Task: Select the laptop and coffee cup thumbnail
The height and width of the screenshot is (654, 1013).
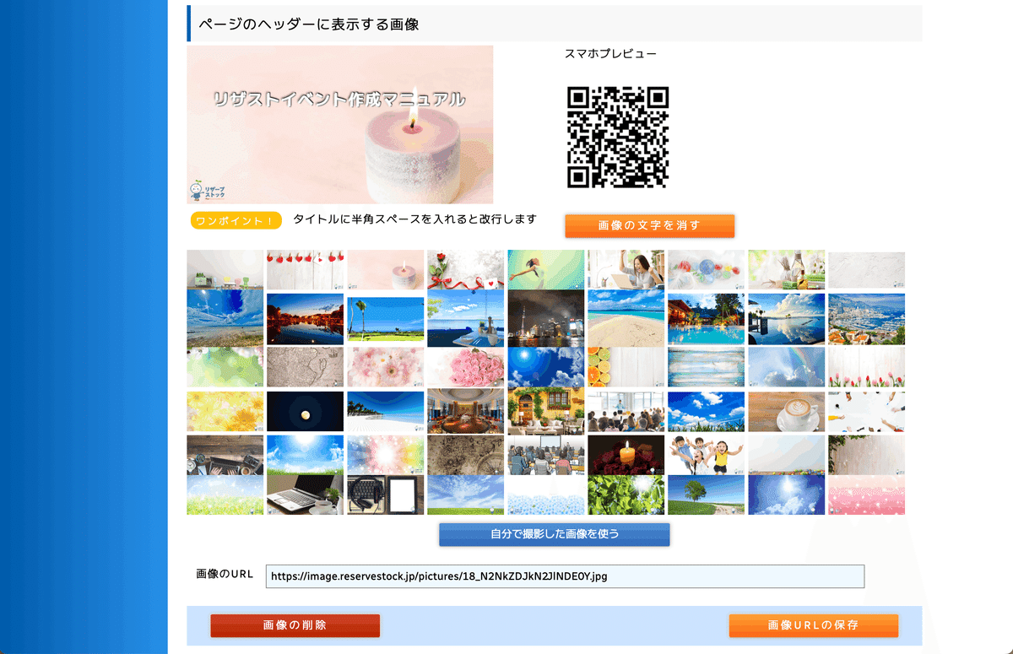Action: click(305, 495)
